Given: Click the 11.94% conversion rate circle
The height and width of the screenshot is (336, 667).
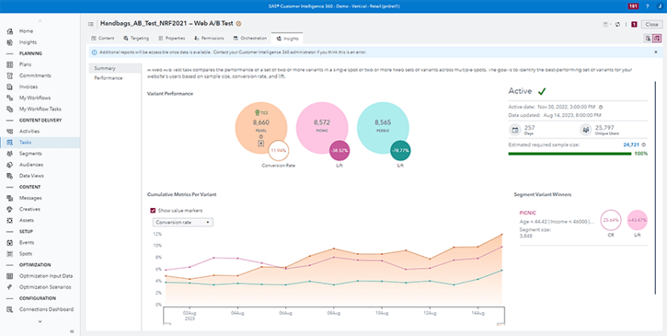Looking at the screenshot, I should tap(279, 151).
